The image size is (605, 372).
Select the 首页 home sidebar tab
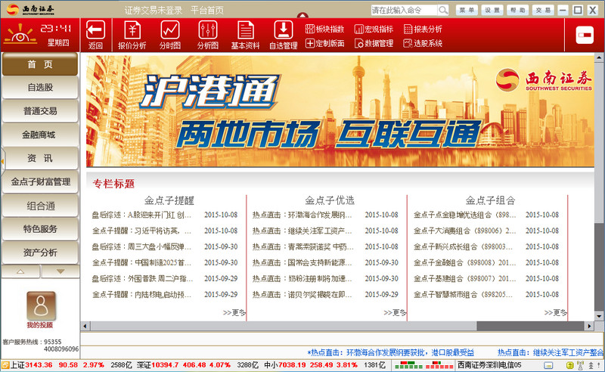click(40, 64)
